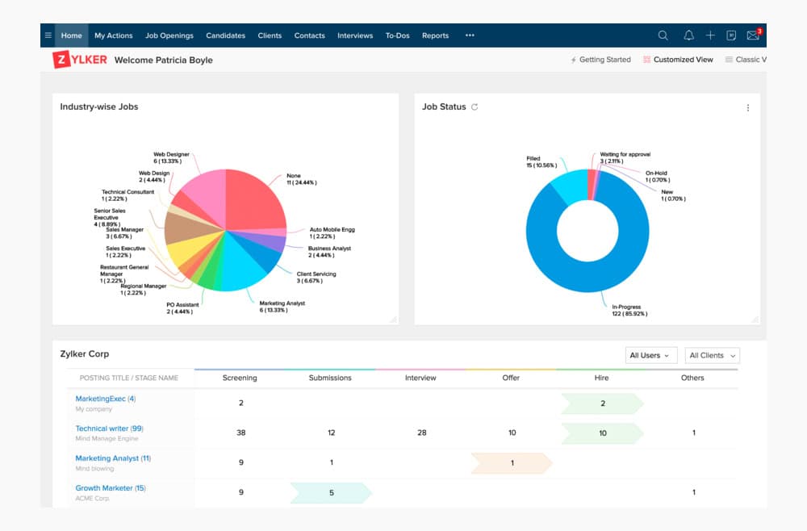Click the Hire stage arrow for Technical writer
807x531 pixels.
[602, 433]
